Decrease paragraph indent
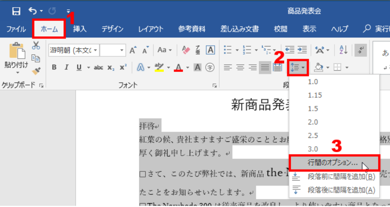Image resolution: width=390 pixels, height=207 pixels. click(x=290, y=50)
